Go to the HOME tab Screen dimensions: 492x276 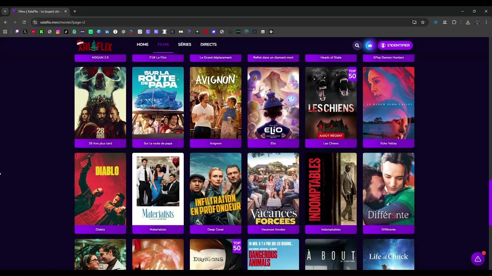[143, 44]
